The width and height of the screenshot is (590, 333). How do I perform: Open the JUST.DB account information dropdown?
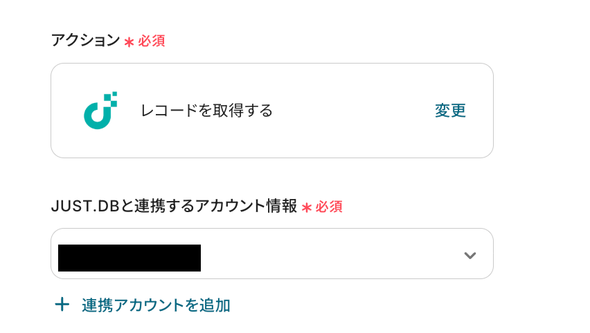(x=271, y=254)
